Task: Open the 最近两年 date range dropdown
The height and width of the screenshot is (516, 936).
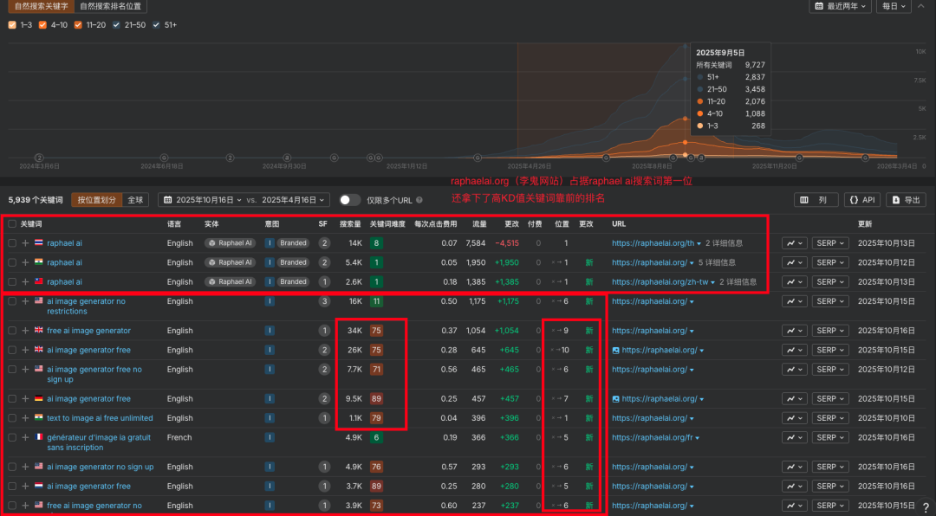Action: tap(840, 6)
